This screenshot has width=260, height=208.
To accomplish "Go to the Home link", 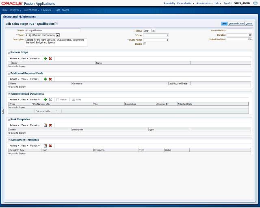I will [5, 10].
